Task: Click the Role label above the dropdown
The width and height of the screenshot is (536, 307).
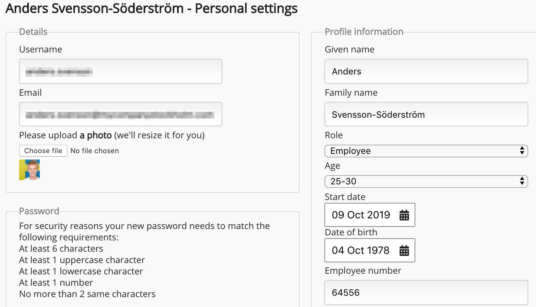Action: [334, 135]
